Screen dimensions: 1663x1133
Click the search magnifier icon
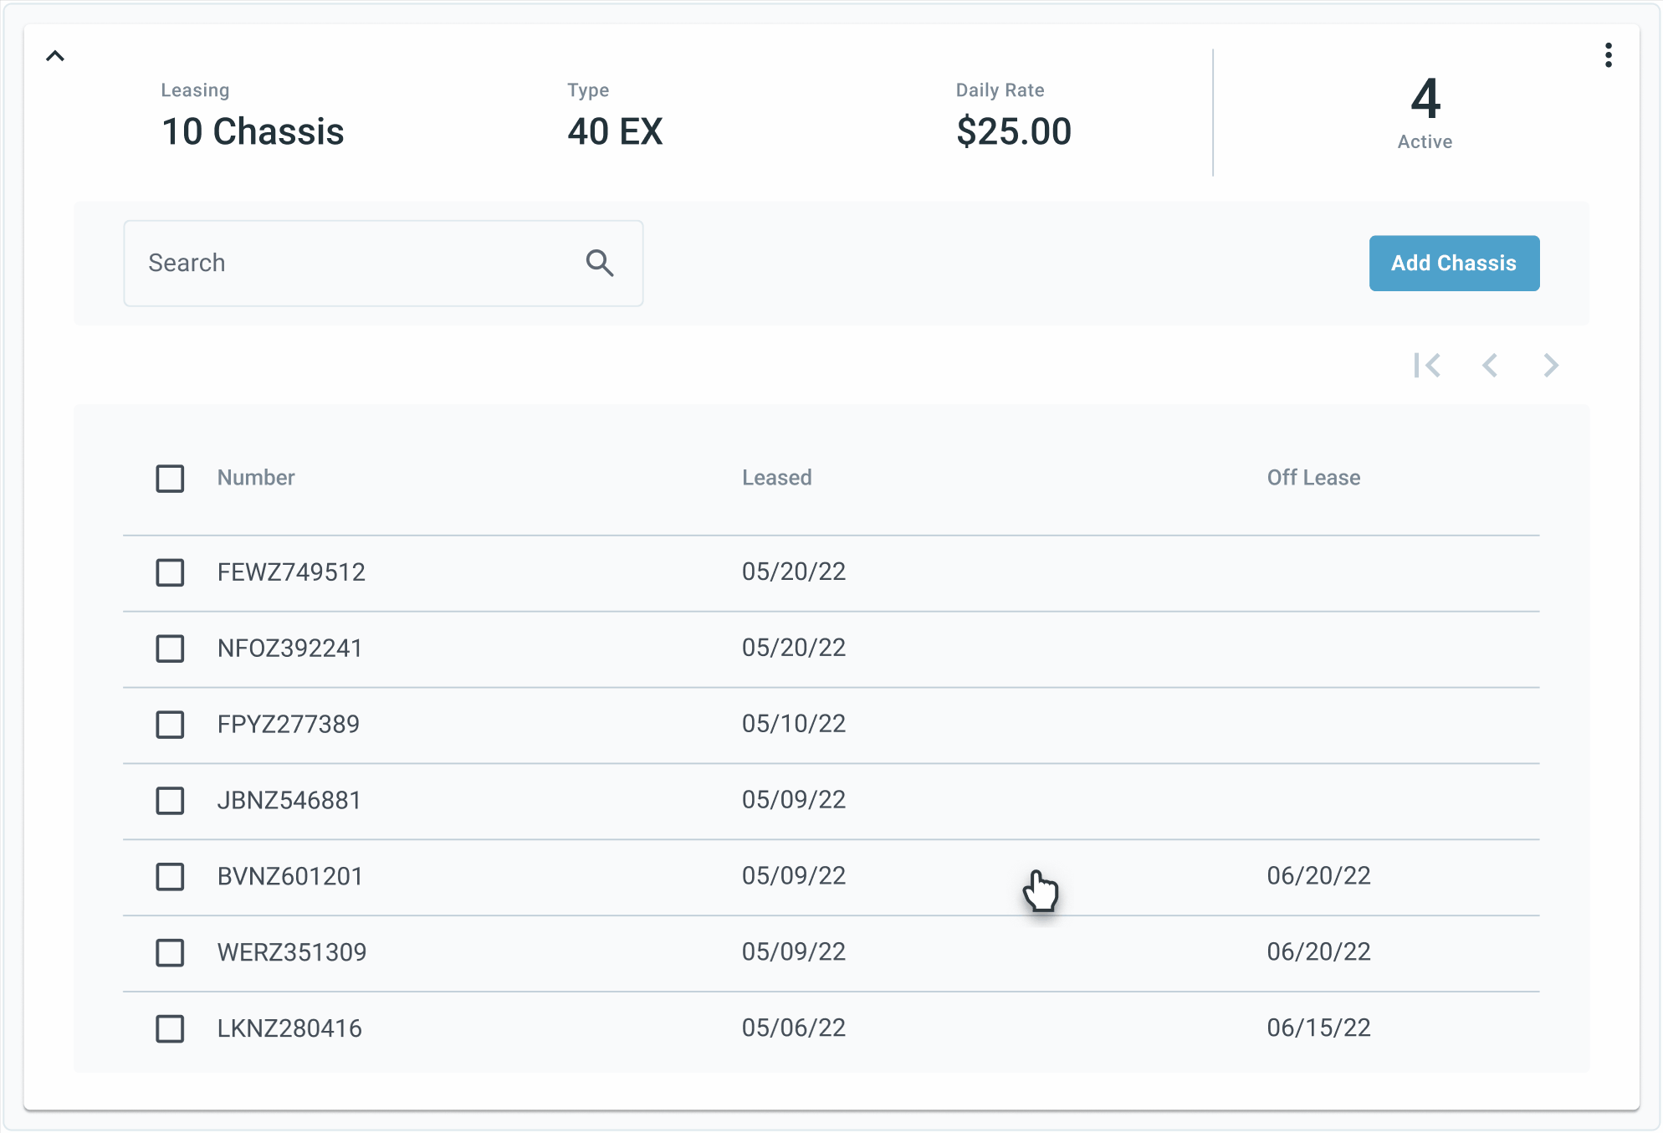tap(600, 263)
